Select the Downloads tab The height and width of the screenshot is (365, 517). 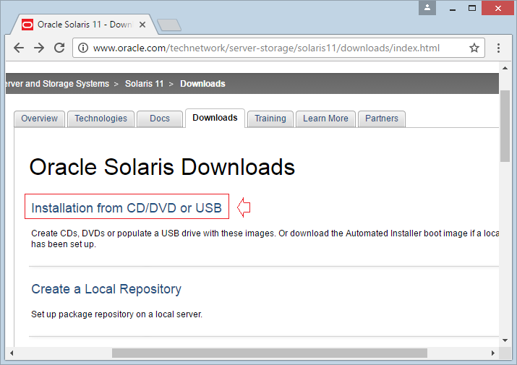click(215, 118)
